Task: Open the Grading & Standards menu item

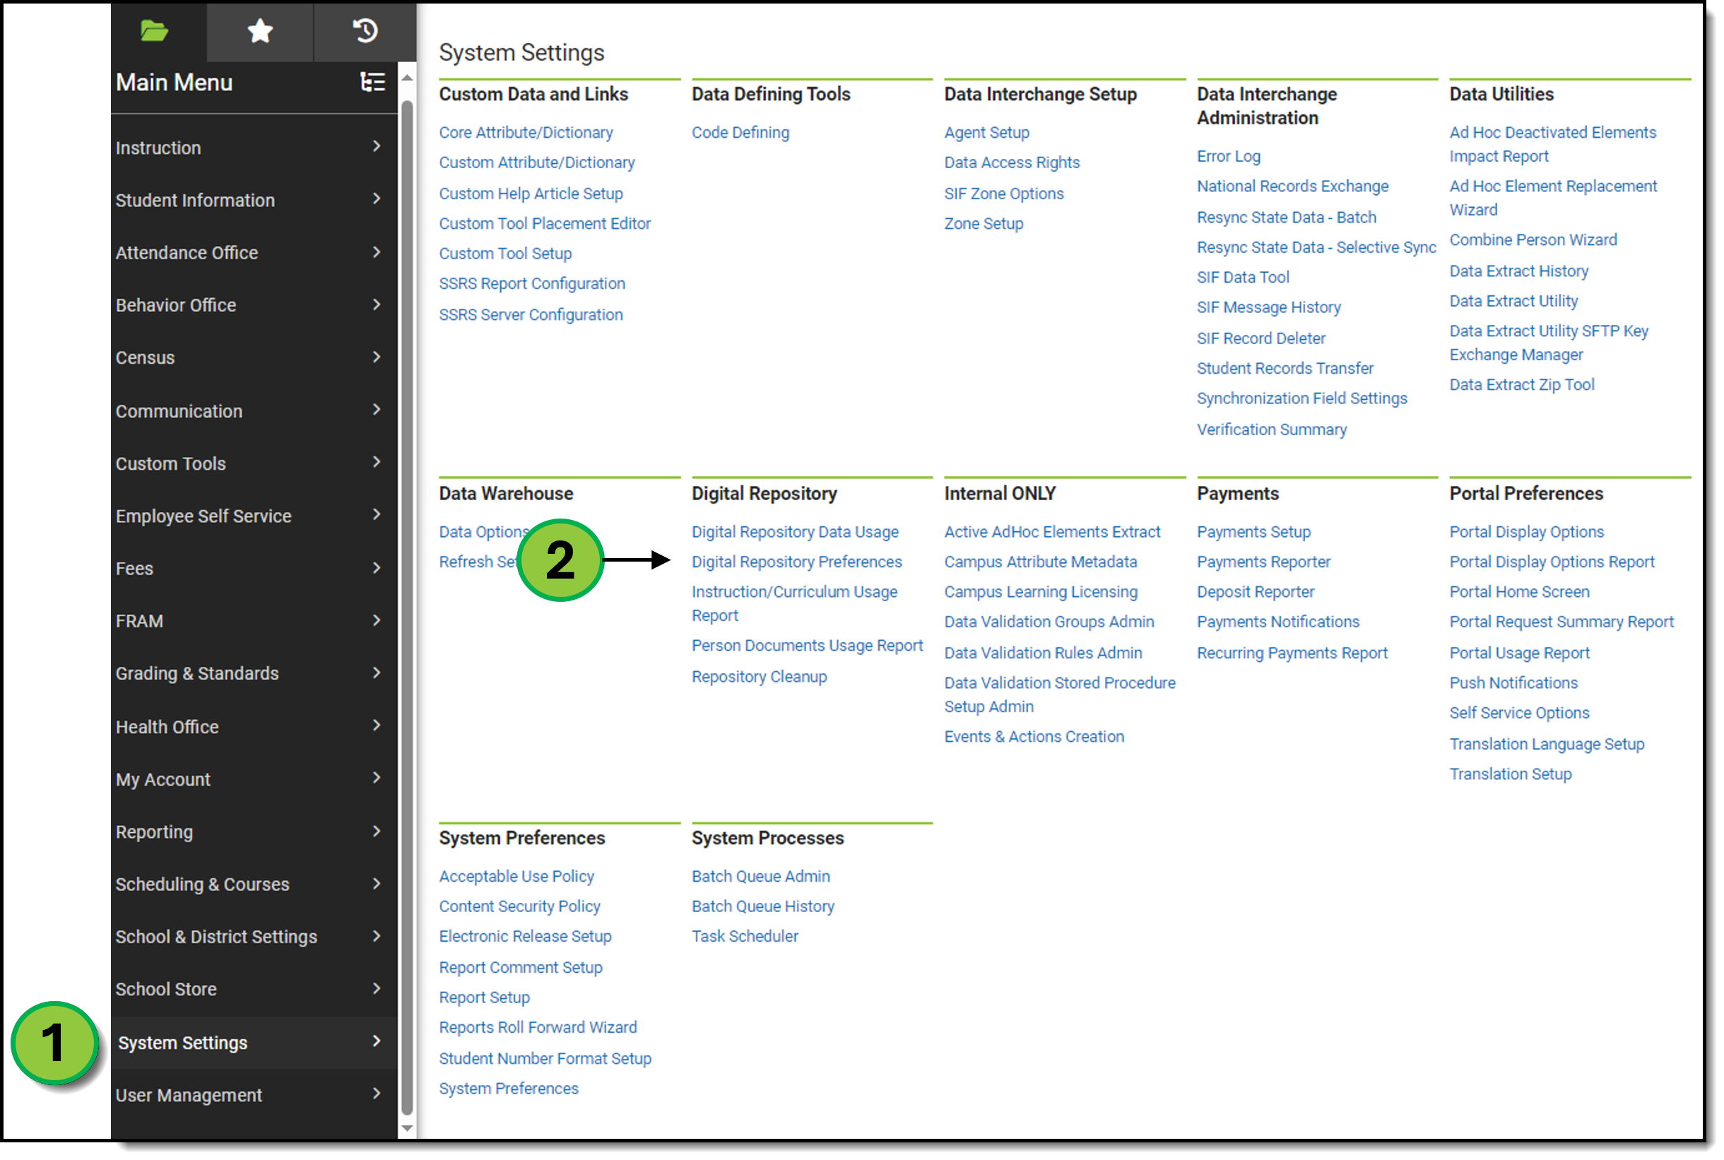Action: pos(197,674)
